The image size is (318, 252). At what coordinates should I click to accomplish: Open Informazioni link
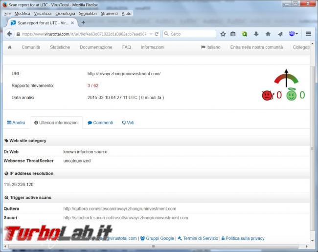153,47
